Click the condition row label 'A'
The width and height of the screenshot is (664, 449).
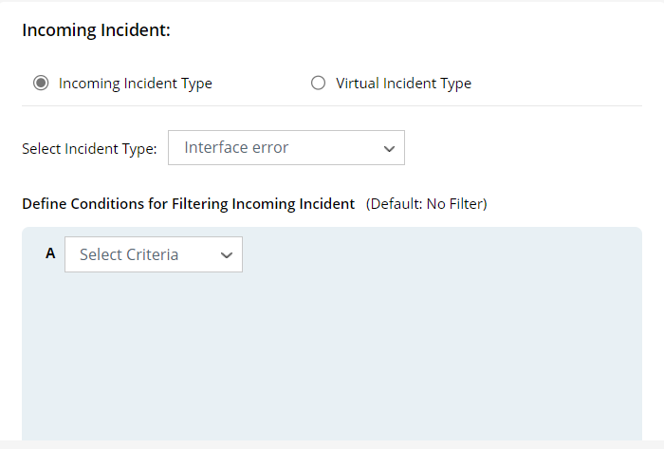[x=50, y=253]
